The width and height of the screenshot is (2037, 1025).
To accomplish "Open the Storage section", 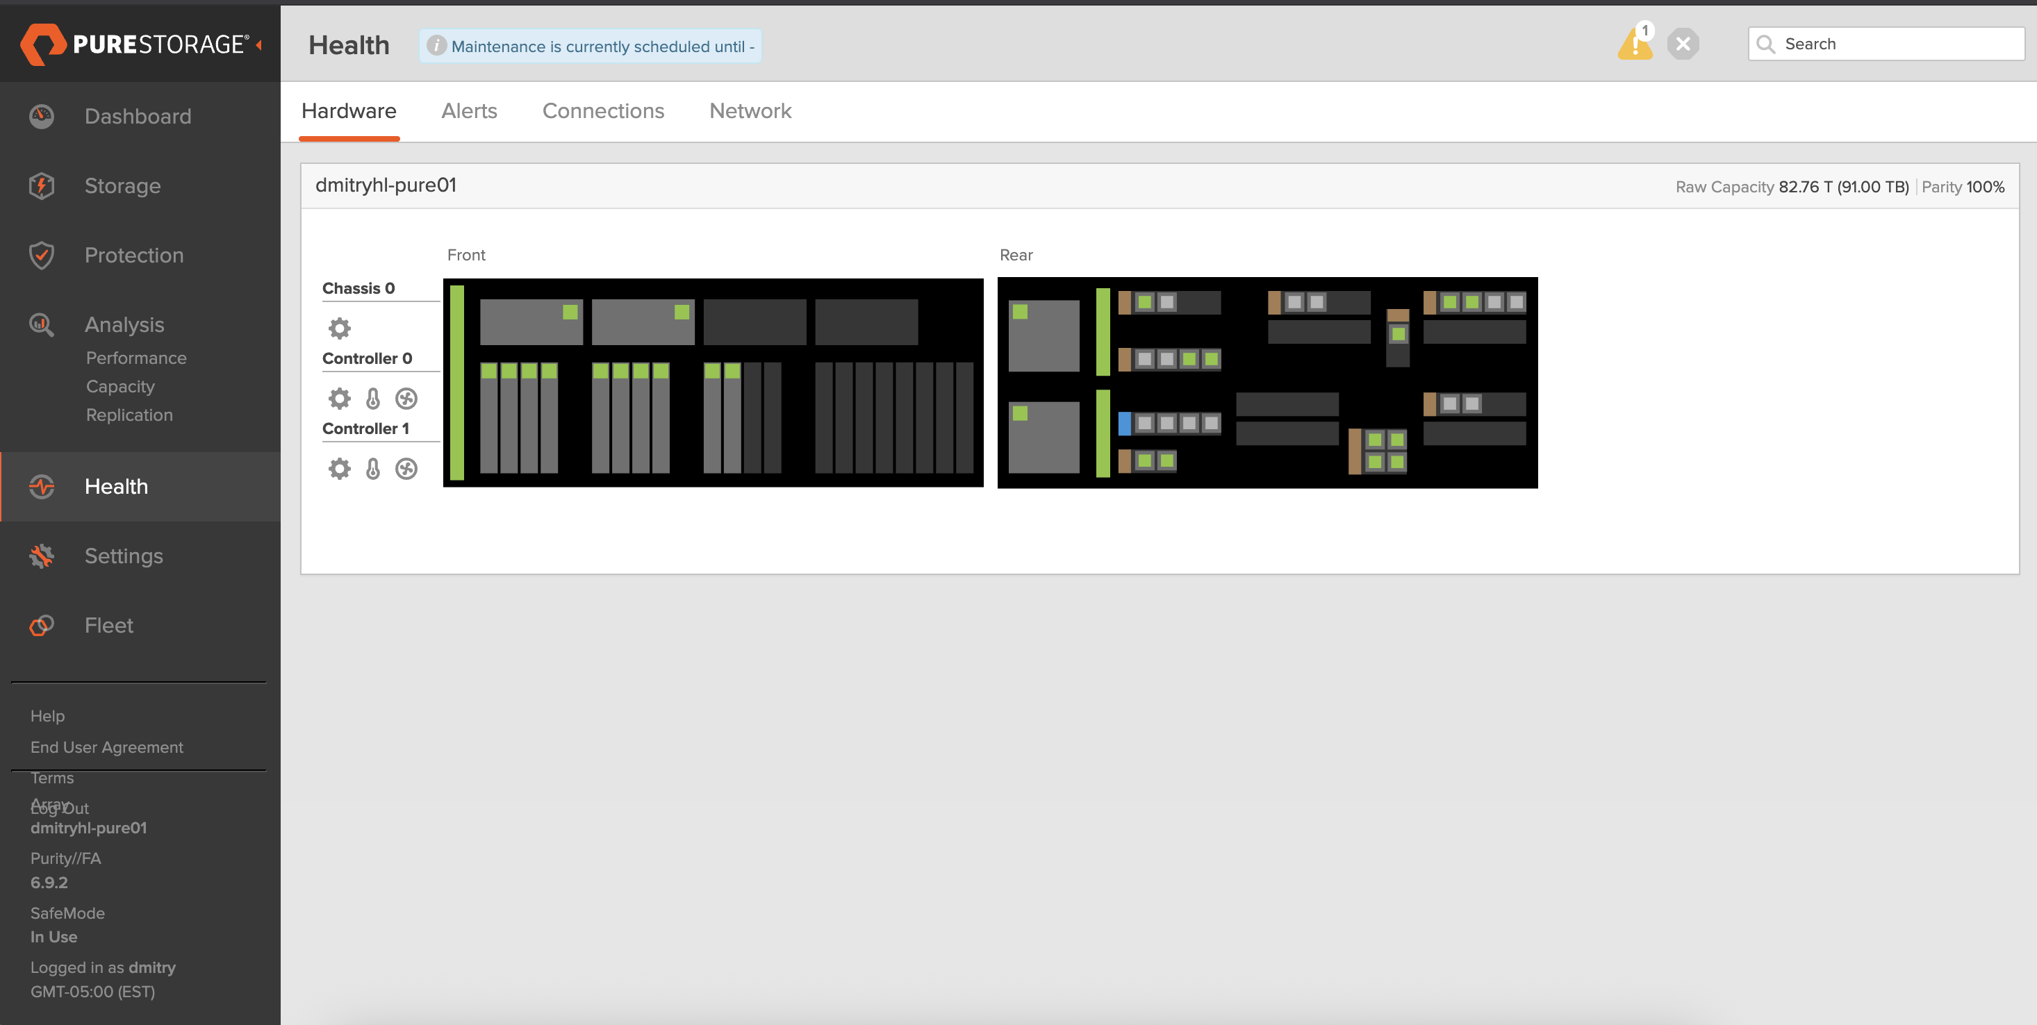I will tap(122, 185).
